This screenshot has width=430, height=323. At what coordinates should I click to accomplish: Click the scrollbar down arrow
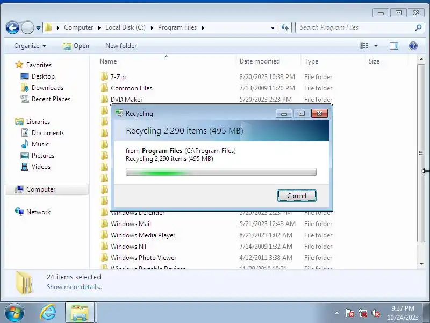[421, 264]
